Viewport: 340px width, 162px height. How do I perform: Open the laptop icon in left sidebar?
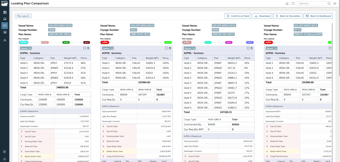5,19
